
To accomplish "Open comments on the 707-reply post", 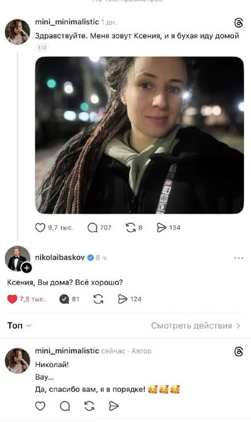I will point(92,228).
